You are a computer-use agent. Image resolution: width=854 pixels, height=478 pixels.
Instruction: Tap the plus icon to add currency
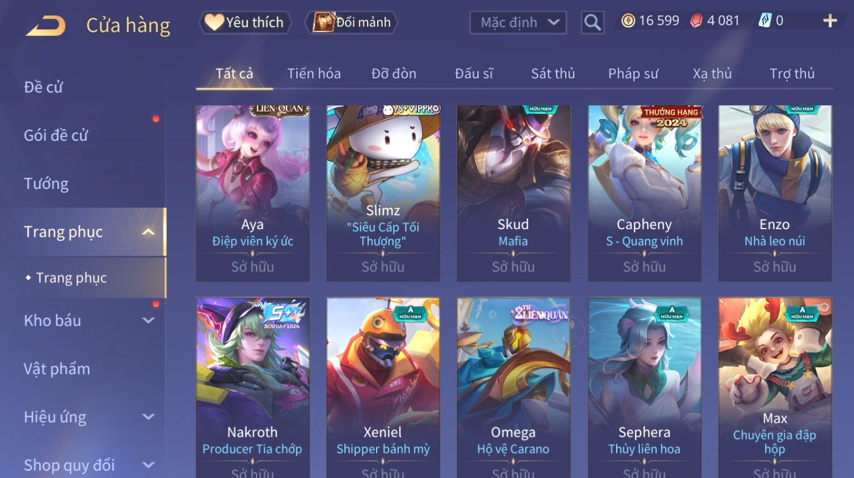[x=830, y=21]
